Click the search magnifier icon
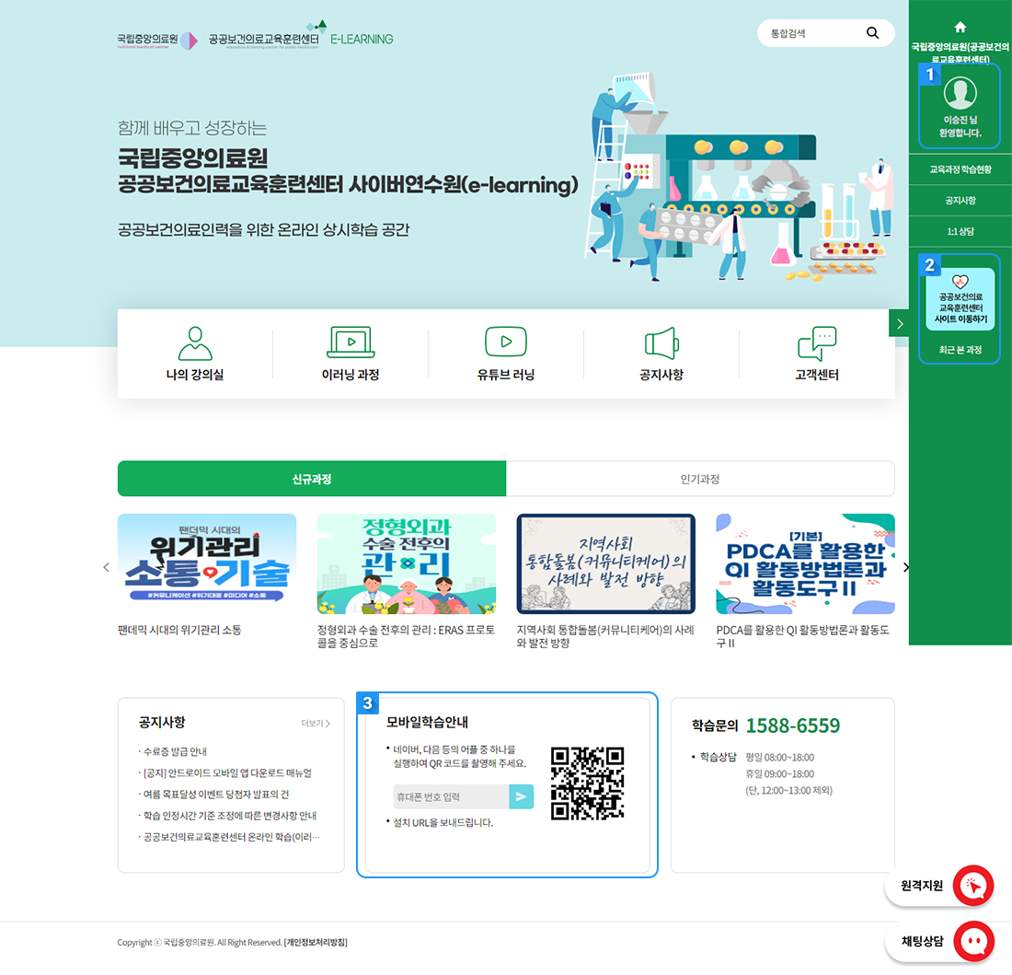 [872, 33]
